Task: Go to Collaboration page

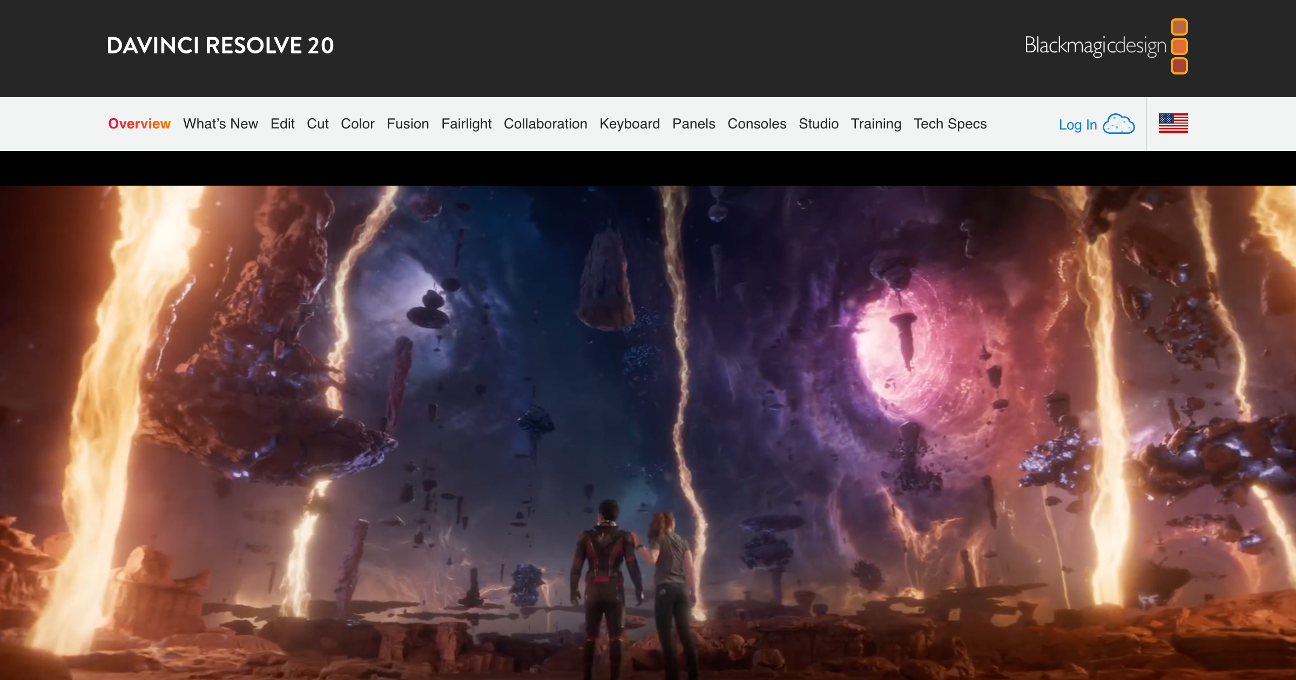Action: (545, 124)
